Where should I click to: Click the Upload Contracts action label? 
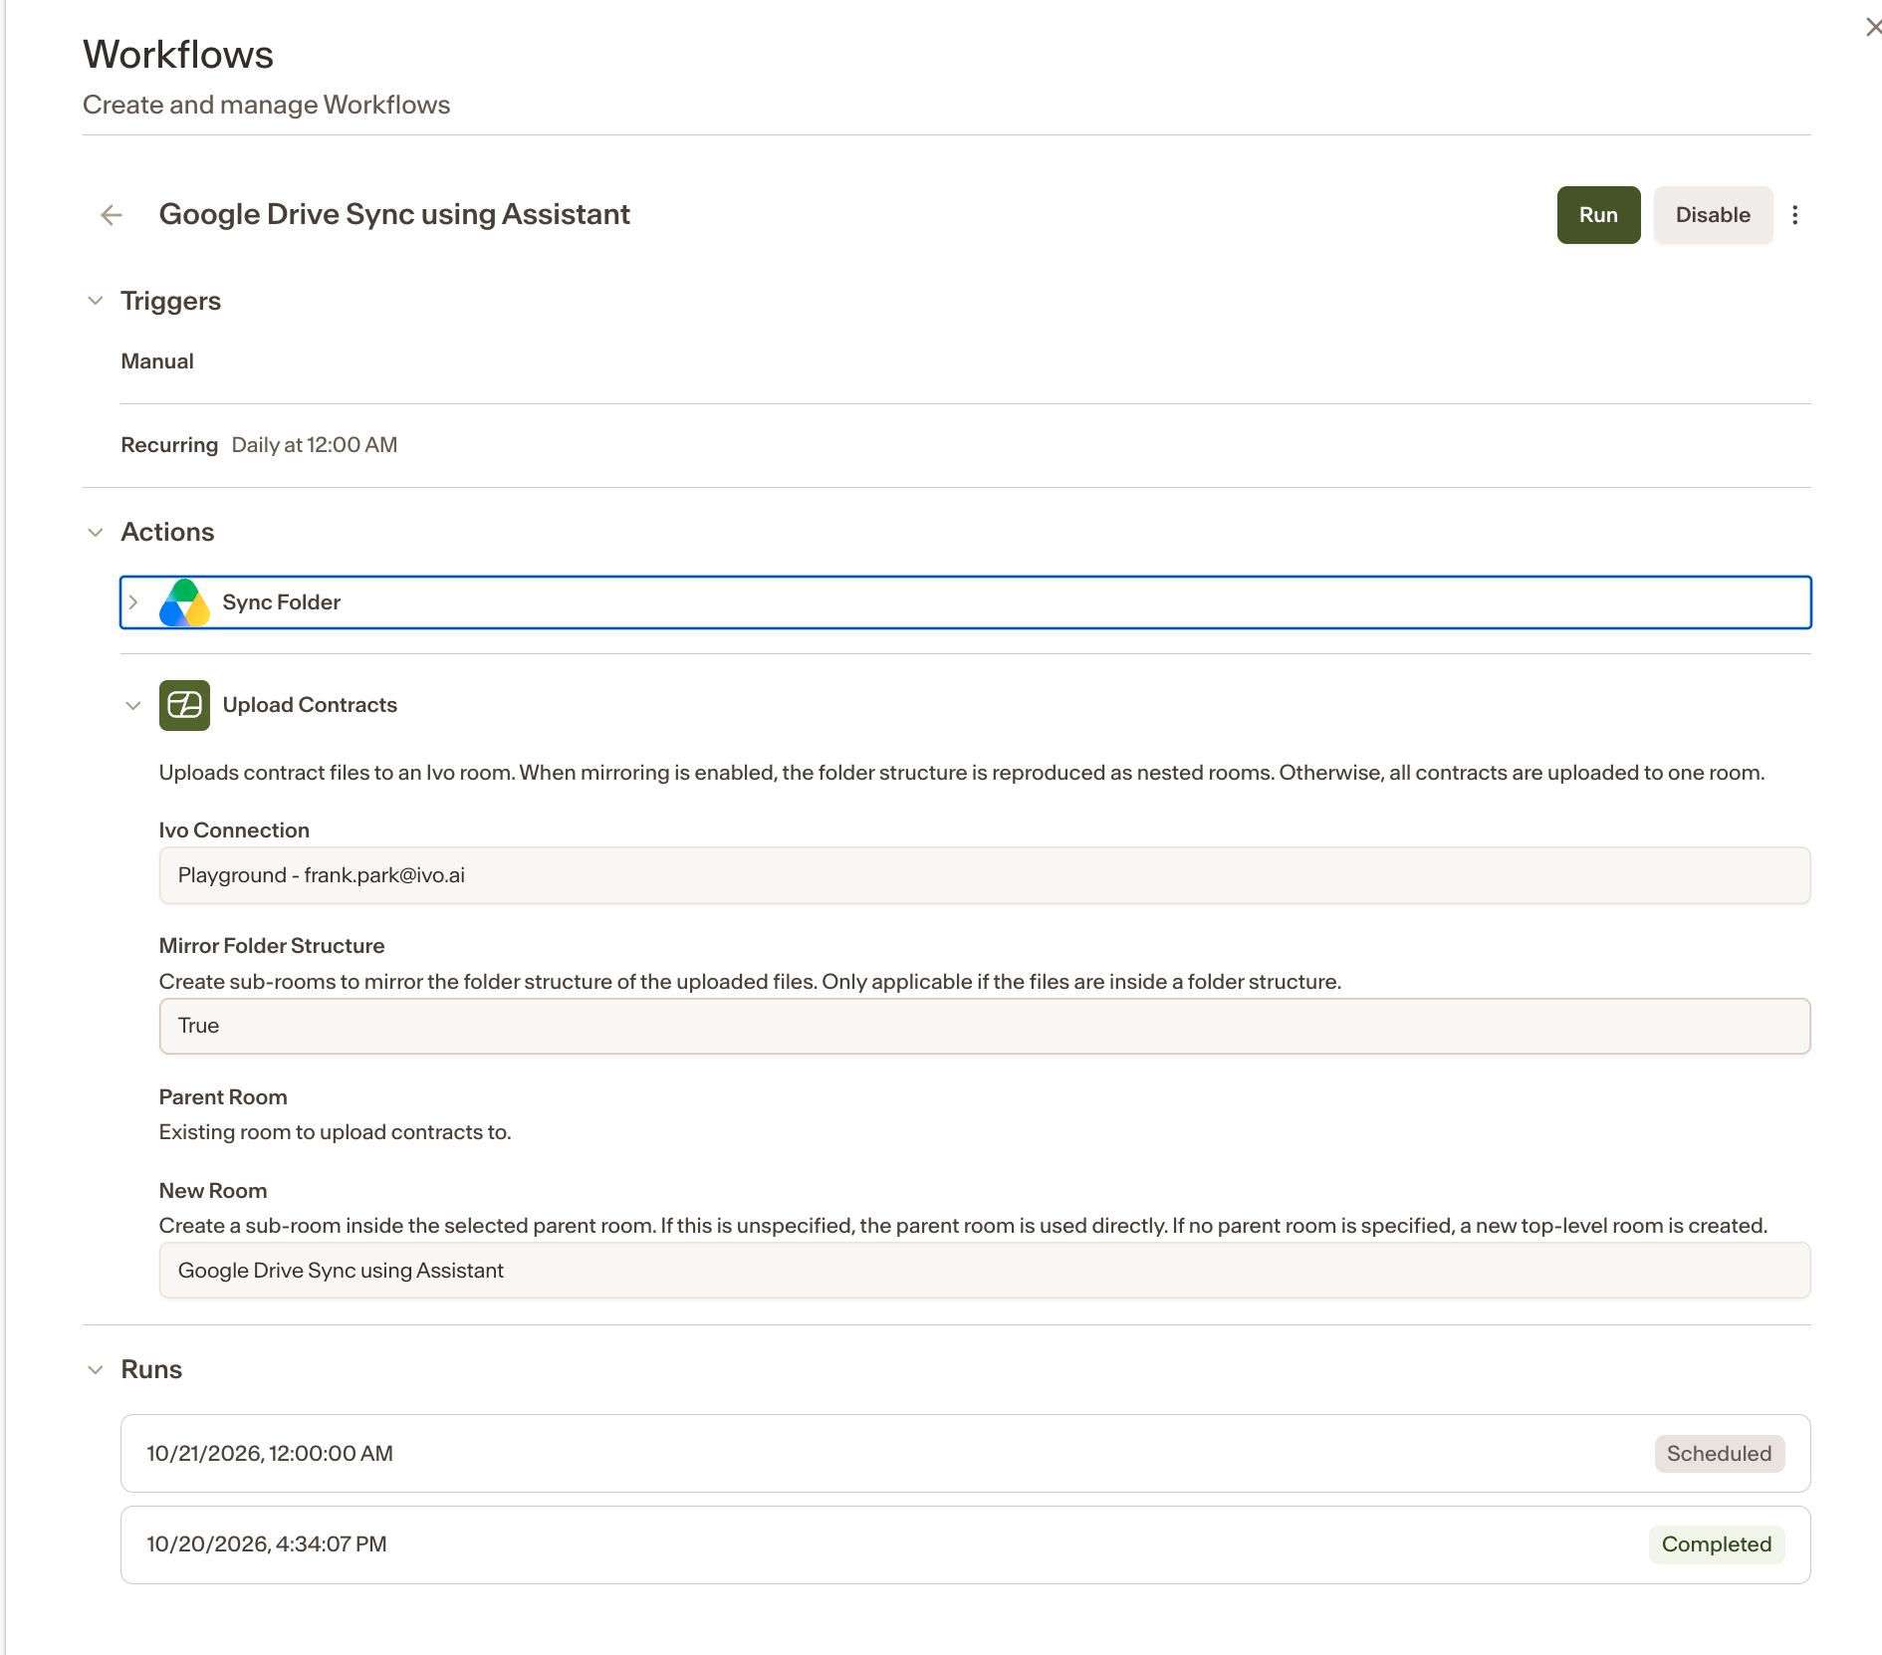point(310,705)
